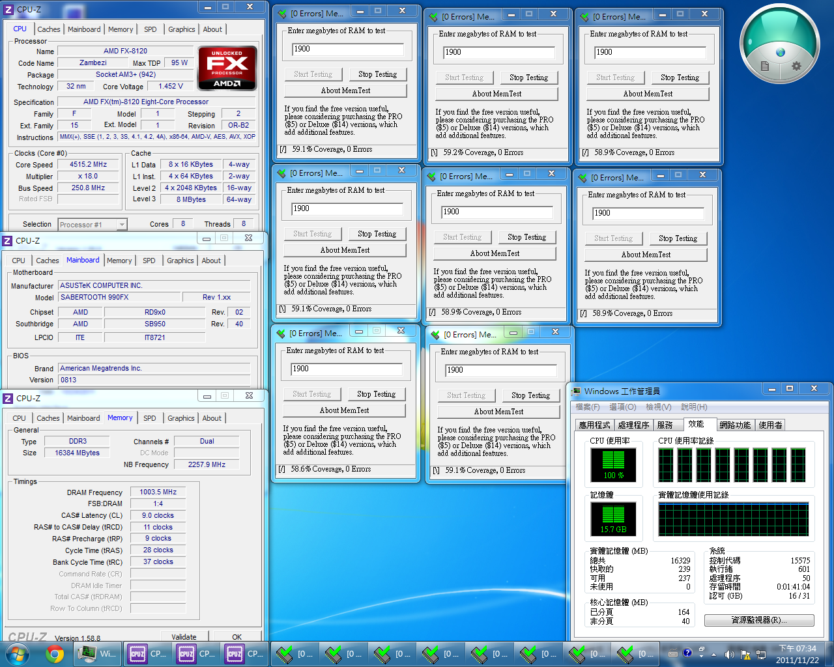Image resolution: width=834 pixels, height=667 pixels.
Task: Click the first CPU-Z button on the taskbar
Action: click(147, 653)
